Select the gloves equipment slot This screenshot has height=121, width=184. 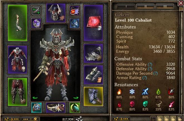(93, 75)
